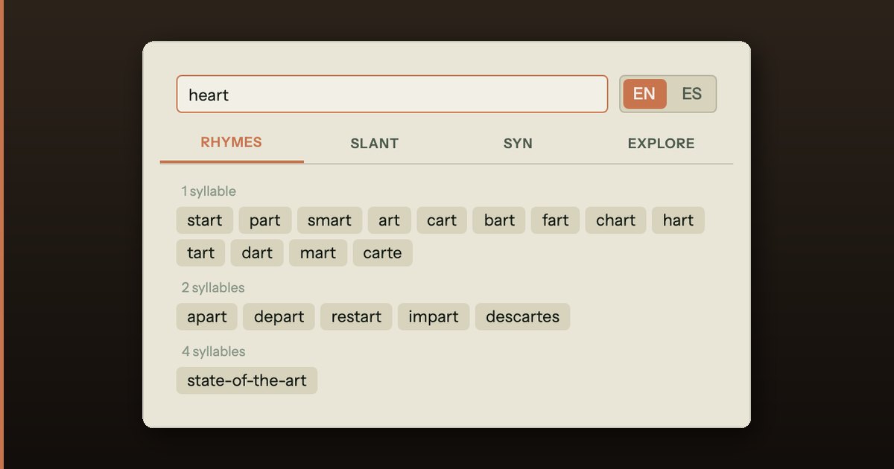
Task: Choose the "part" word chip
Action: pyautogui.click(x=265, y=220)
